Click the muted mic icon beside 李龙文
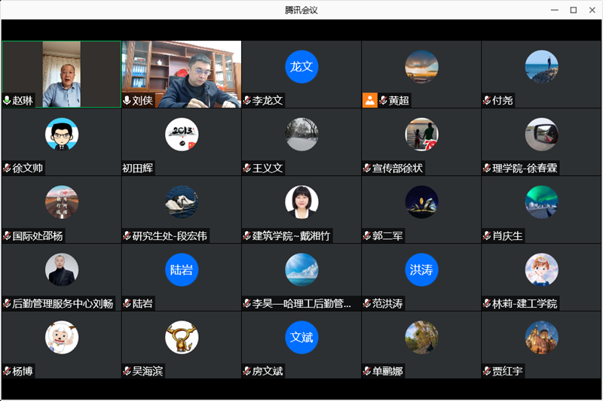Screen dimensions: 603x401 point(247,100)
